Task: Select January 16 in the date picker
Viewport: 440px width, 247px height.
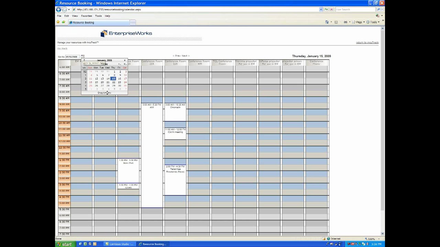Action: 119,79
